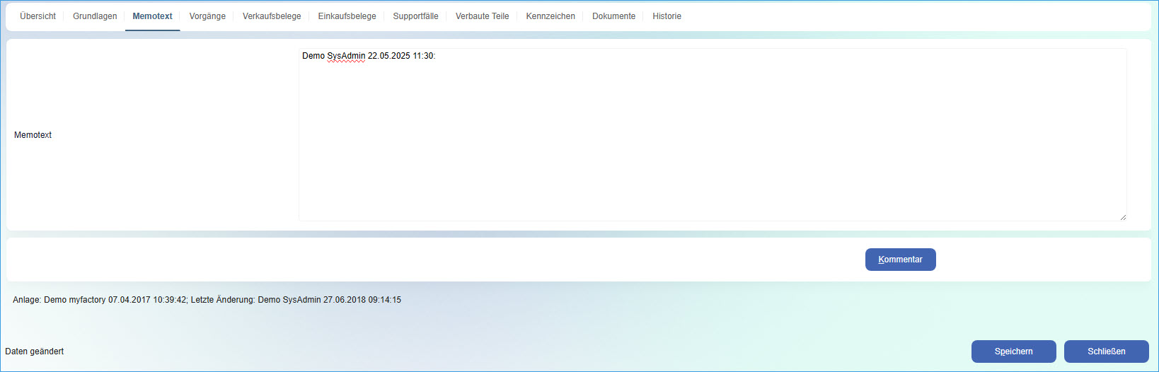The image size is (1159, 372).
Task: Click the 'Memotext' field label
Action: tap(33, 135)
